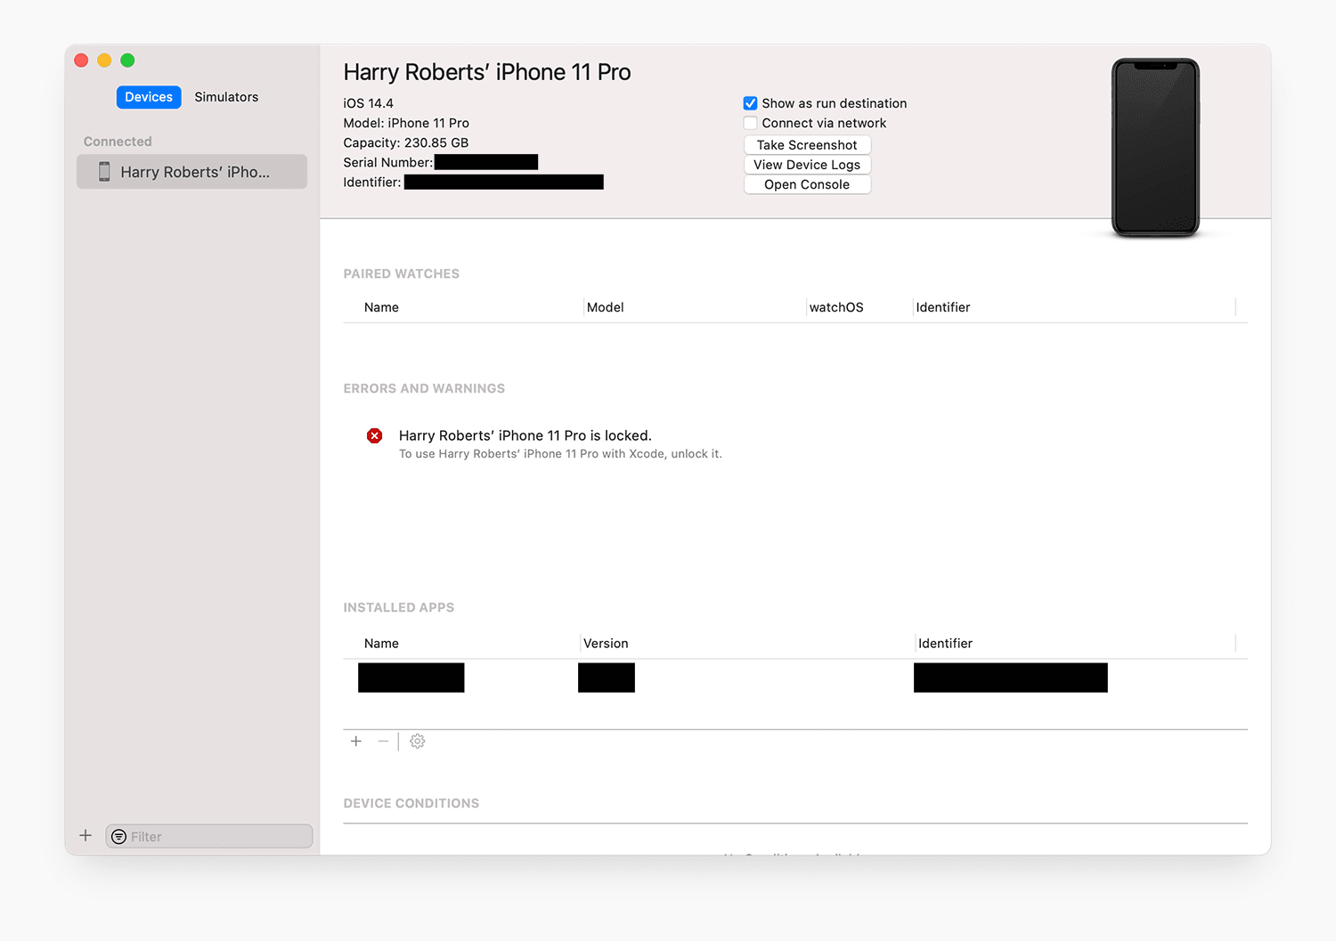Click the Open Console button
The image size is (1336, 941).
807,184
